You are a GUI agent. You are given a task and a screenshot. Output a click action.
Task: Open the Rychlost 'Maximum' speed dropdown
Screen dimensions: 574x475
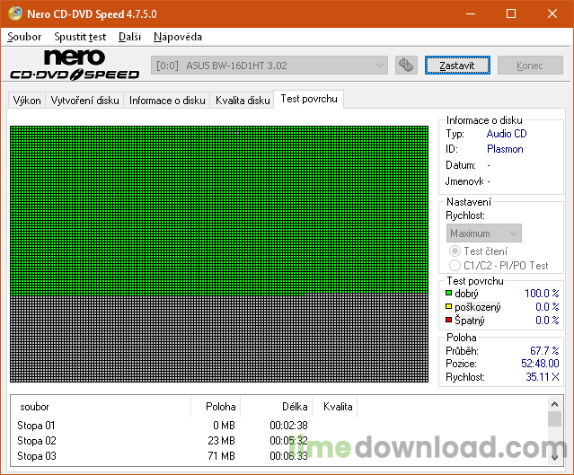(483, 233)
